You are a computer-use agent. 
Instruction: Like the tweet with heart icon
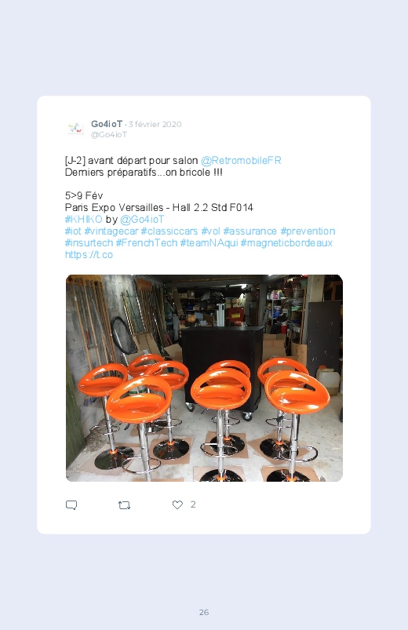pyautogui.click(x=177, y=504)
